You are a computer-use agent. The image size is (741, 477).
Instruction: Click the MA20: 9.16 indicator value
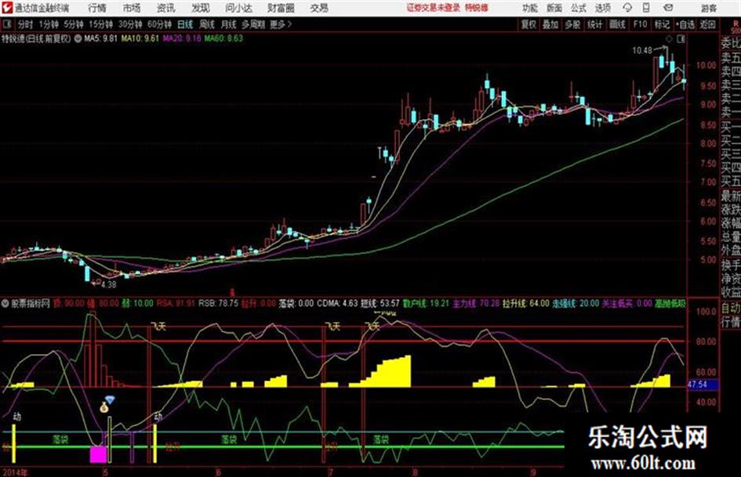pyautogui.click(x=182, y=38)
